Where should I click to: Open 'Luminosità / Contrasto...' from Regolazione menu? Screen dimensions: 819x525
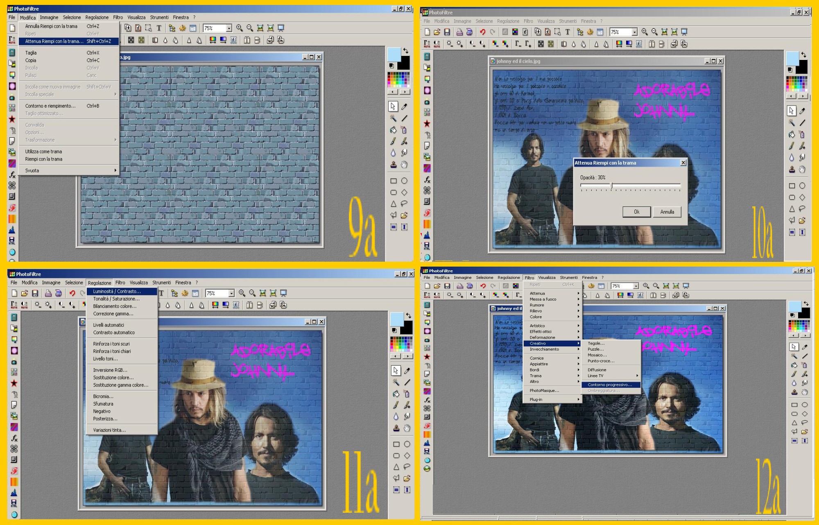tap(117, 292)
